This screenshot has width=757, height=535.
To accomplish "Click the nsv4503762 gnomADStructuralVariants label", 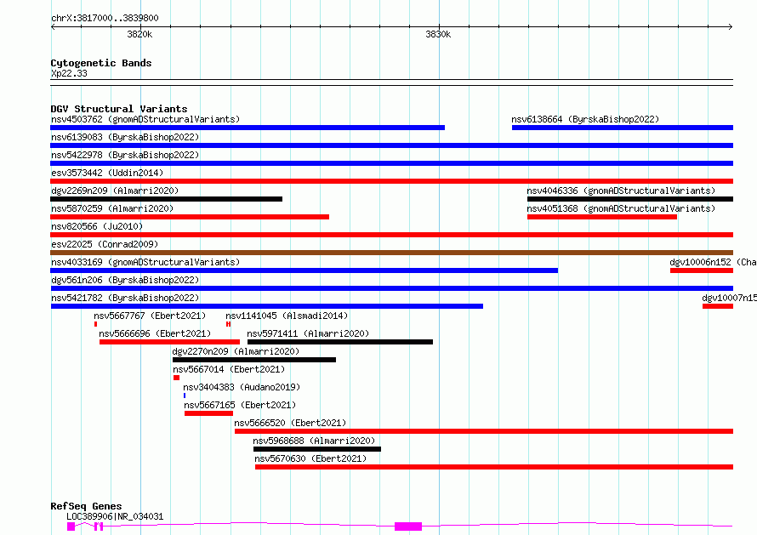I will coord(145,119).
